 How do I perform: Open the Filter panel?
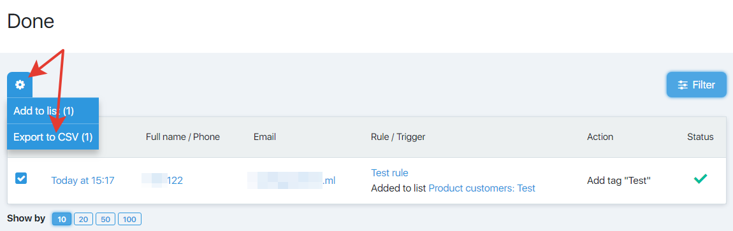697,85
